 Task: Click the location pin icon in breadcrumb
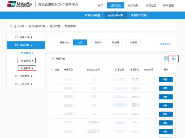point(11,26)
